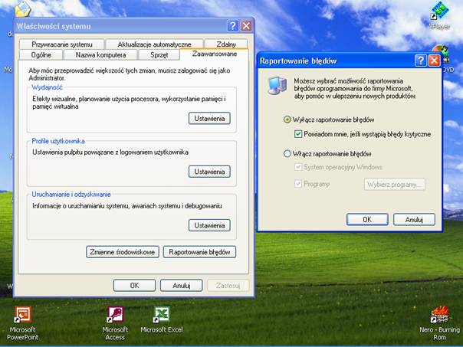Click the computer icon in Raportowanie błędów dialog

(x=277, y=86)
